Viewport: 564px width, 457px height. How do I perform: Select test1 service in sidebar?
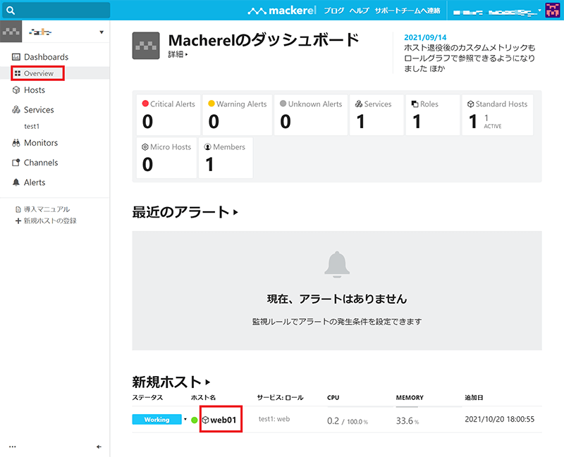click(32, 126)
